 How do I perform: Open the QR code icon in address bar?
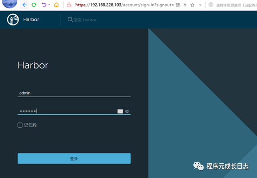pos(178,5)
